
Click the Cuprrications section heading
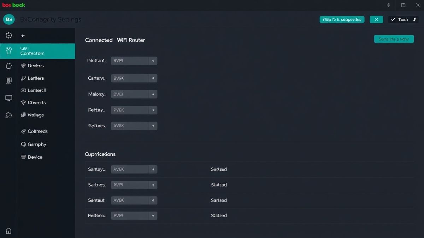[100, 154]
